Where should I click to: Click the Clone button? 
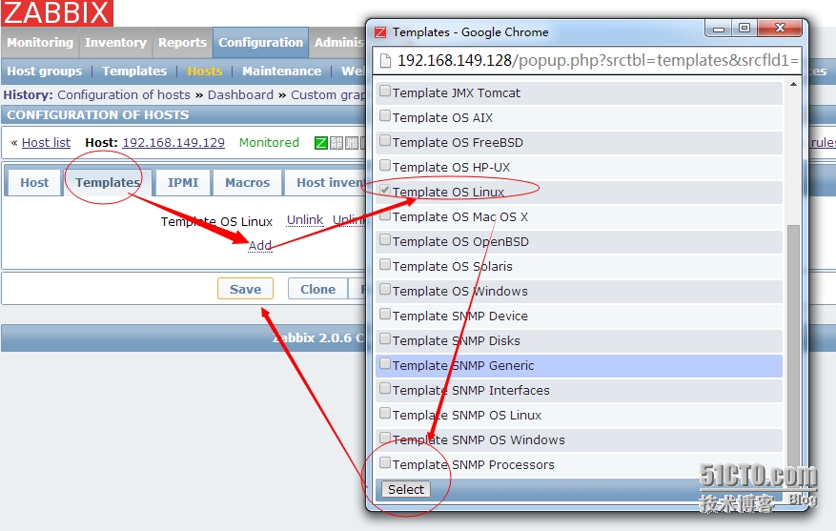pyautogui.click(x=317, y=289)
